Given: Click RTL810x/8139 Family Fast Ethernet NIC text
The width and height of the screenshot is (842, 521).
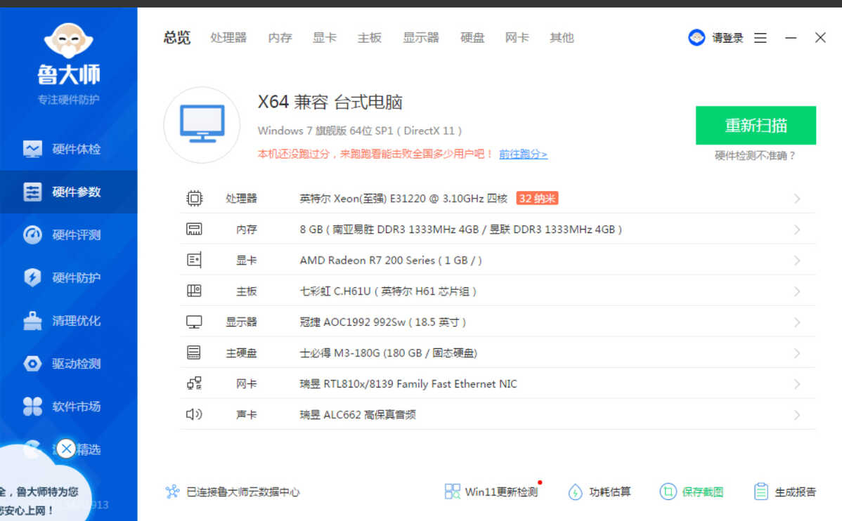Looking at the screenshot, I should tap(408, 383).
